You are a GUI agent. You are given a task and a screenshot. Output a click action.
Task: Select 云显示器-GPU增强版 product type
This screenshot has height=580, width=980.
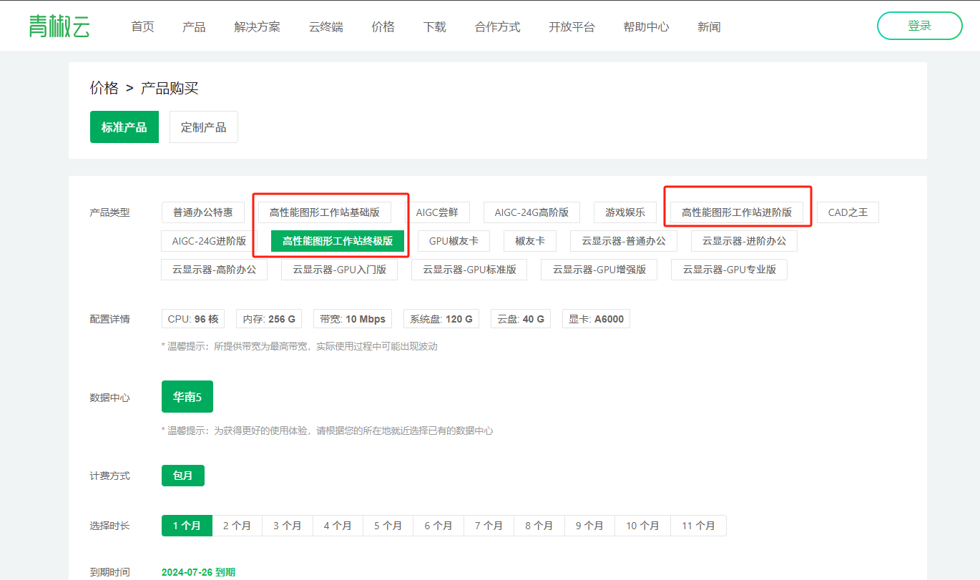[x=599, y=270]
